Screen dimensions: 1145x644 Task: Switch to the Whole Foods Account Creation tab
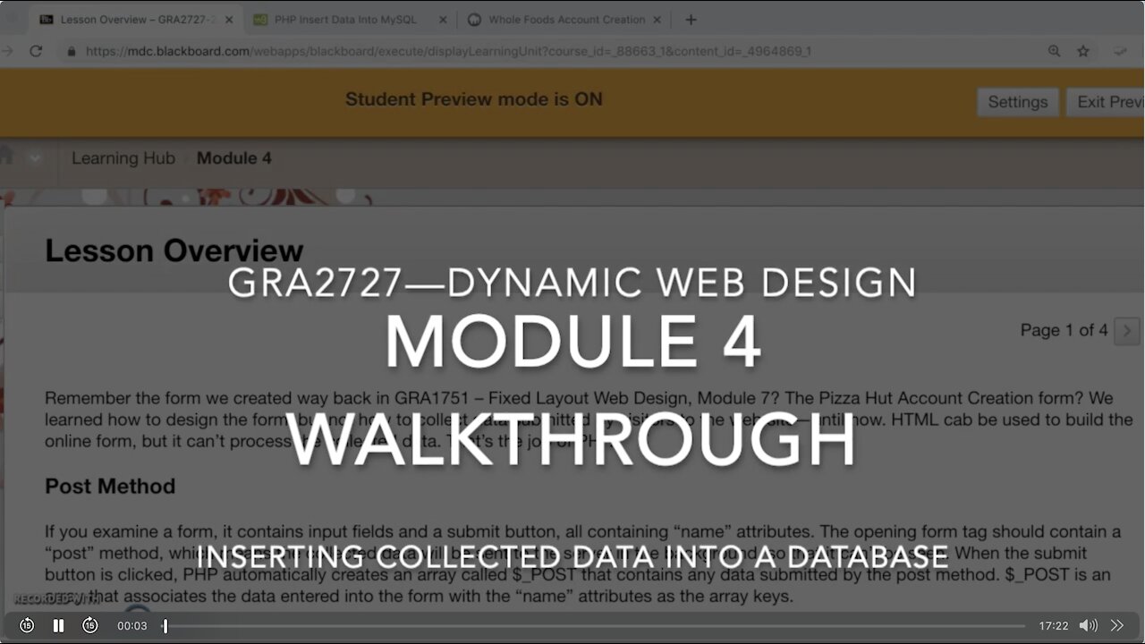[x=566, y=20]
